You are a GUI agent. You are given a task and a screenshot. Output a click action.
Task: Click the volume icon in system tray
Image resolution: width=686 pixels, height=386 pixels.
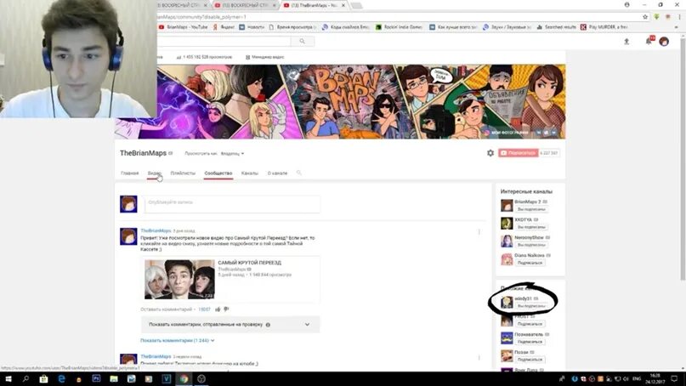tap(626, 379)
